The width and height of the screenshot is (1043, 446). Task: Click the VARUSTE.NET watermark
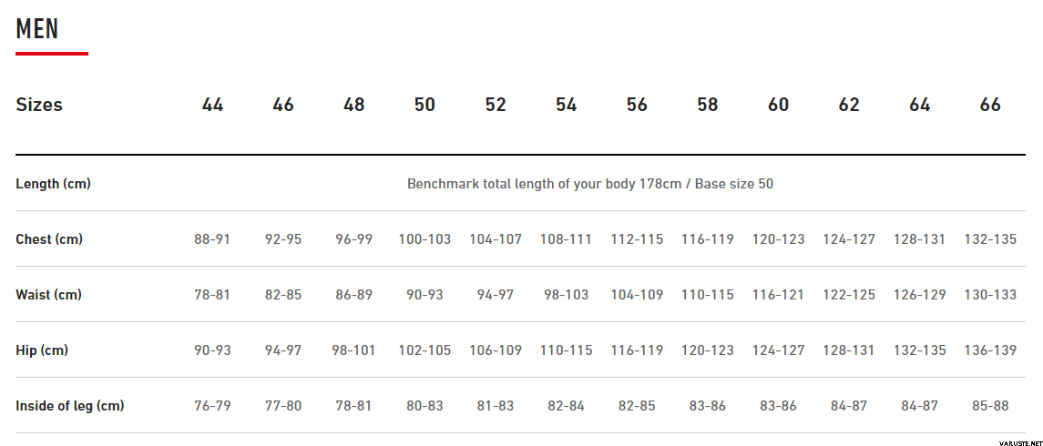[1019, 442]
